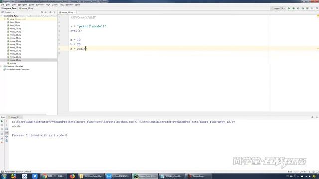The image size is (319, 179).
Task: Select mypy_11.py in project tree
Action: point(15,54)
